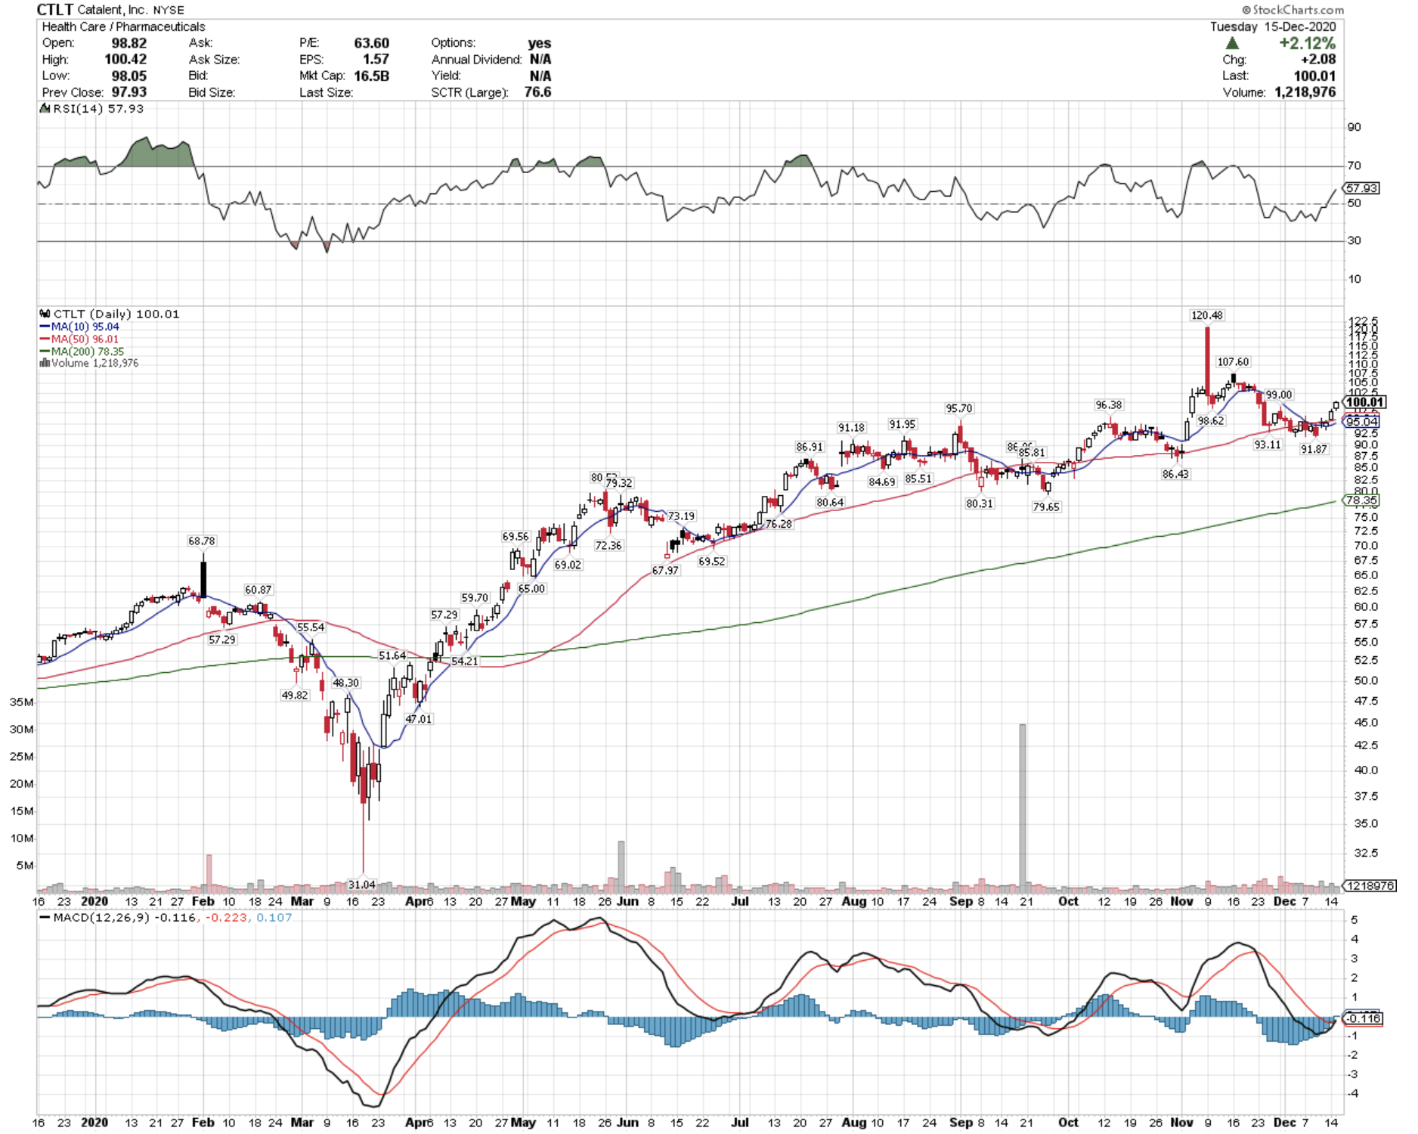1418x1134 pixels.
Task: Click the High value 100.42
Action: (125, 59)
